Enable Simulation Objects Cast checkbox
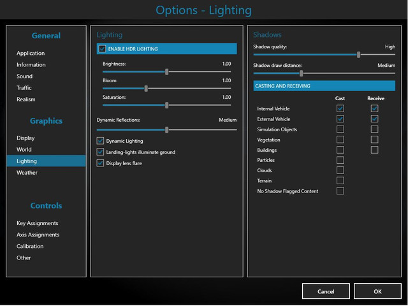This screenshot has height=306, width=408. [340, 129]
